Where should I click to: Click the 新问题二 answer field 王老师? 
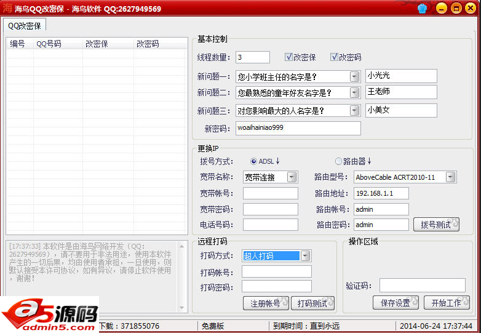[x=401, y=92]
